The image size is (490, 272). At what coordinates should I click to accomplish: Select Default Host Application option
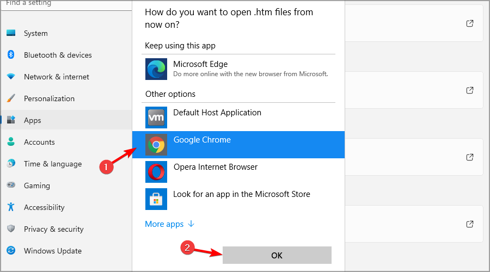click(238, 118)
